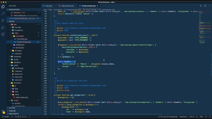Collapse the Http folder
The height and width of the screenshot is (119, 212).
(x=16, y=33)
